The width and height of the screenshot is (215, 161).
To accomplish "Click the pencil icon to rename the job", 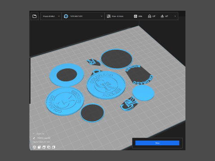I will coord(34,138).
